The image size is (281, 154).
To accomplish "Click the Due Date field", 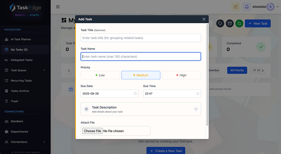I will point(110,93).
